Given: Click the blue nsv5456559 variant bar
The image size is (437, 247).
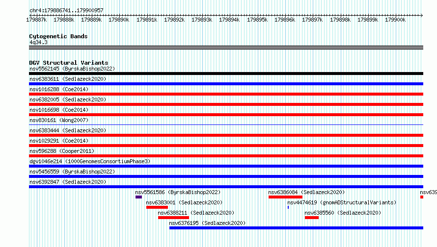Looking at the screenshot, I should [x=226, y=176].
